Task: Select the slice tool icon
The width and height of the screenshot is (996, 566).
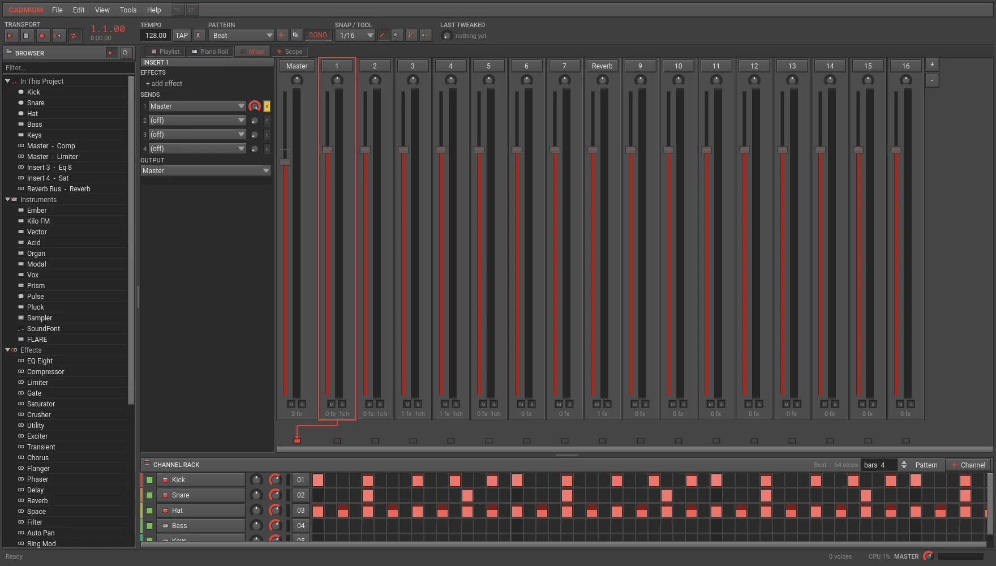Action: [x=411, y=35]
